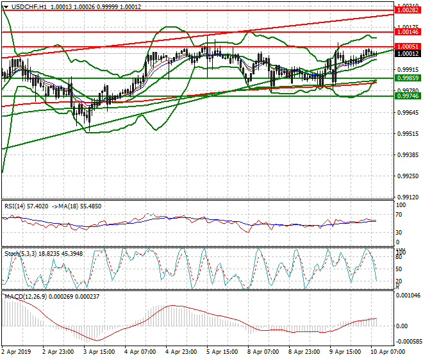This screenshot has width=423, height=359.
Task: Select the green 0.99746 support label
Action: point(408,96)
